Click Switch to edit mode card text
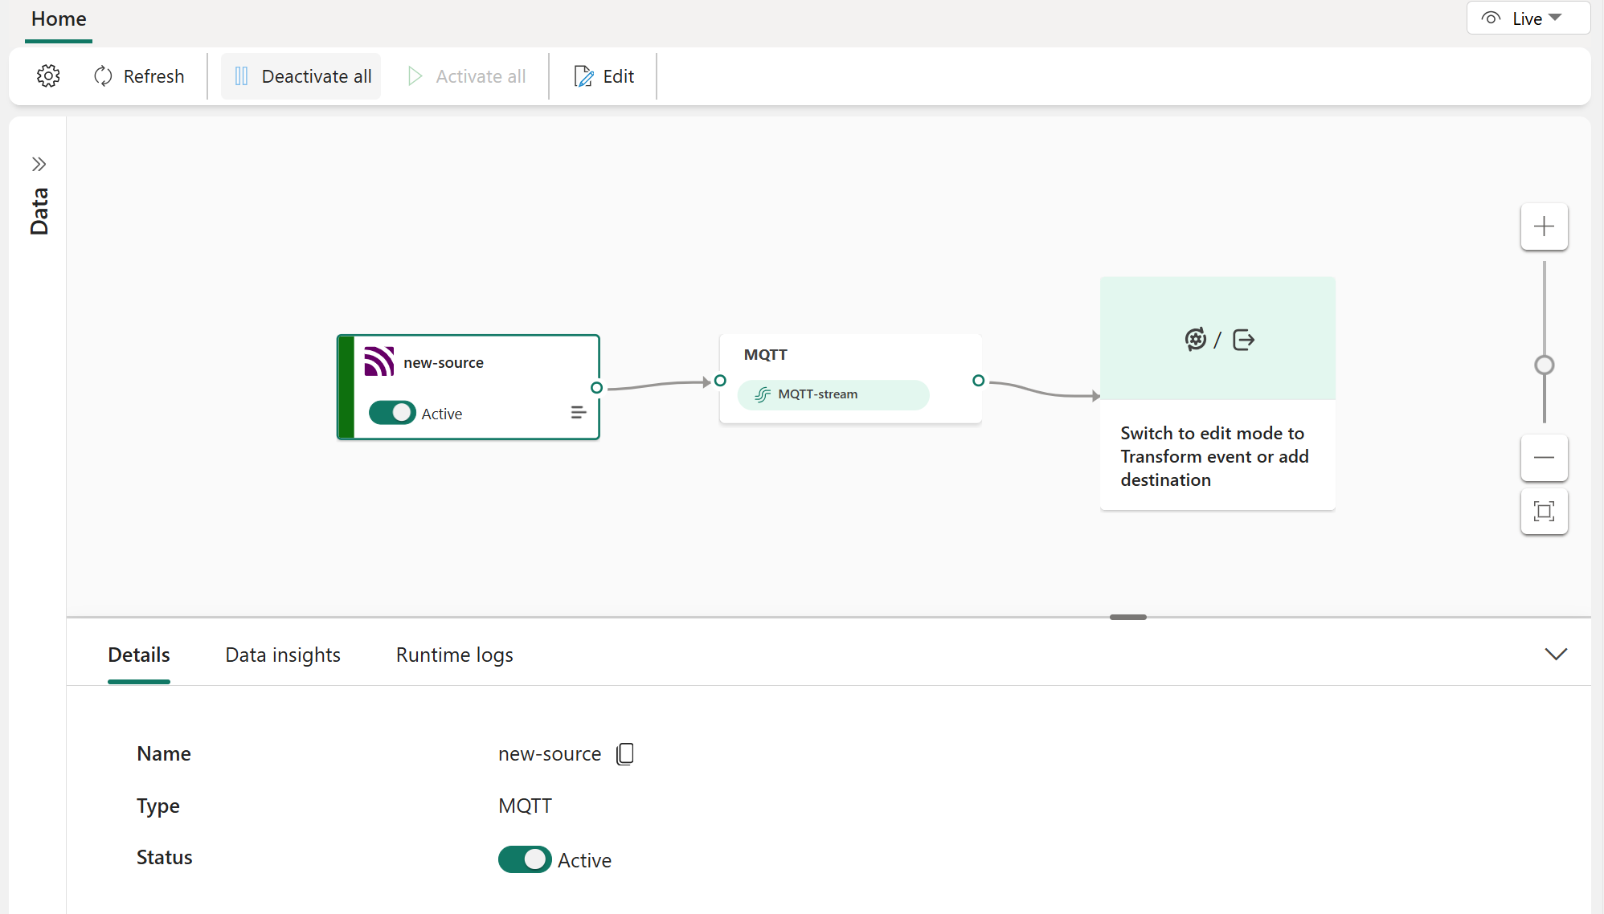 coord(1214,456)
